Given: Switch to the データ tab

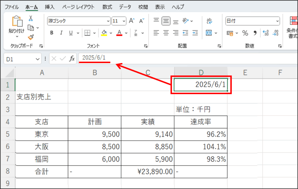Looking at the screenshot, I should click(x=125, y=7).
